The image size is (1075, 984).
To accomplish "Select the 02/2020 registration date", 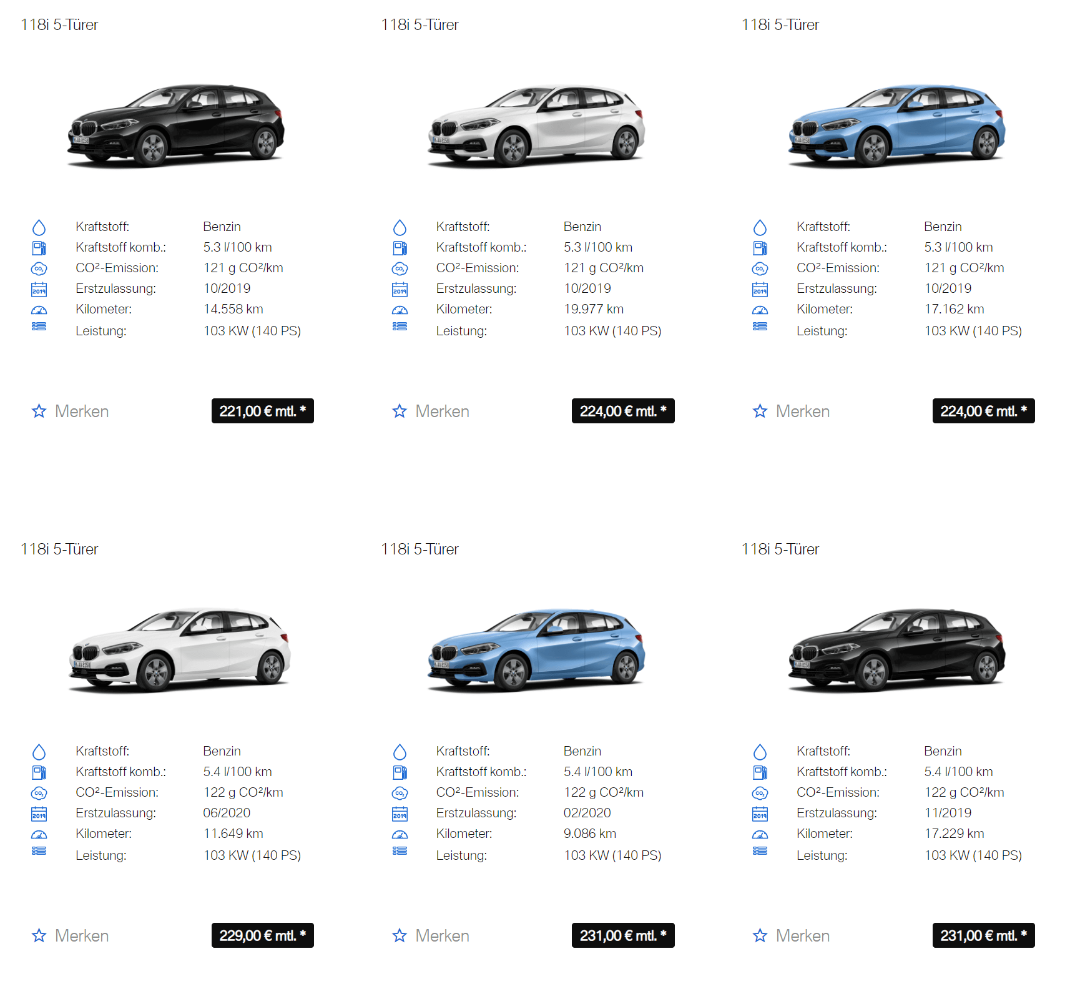I will (587, 813).
